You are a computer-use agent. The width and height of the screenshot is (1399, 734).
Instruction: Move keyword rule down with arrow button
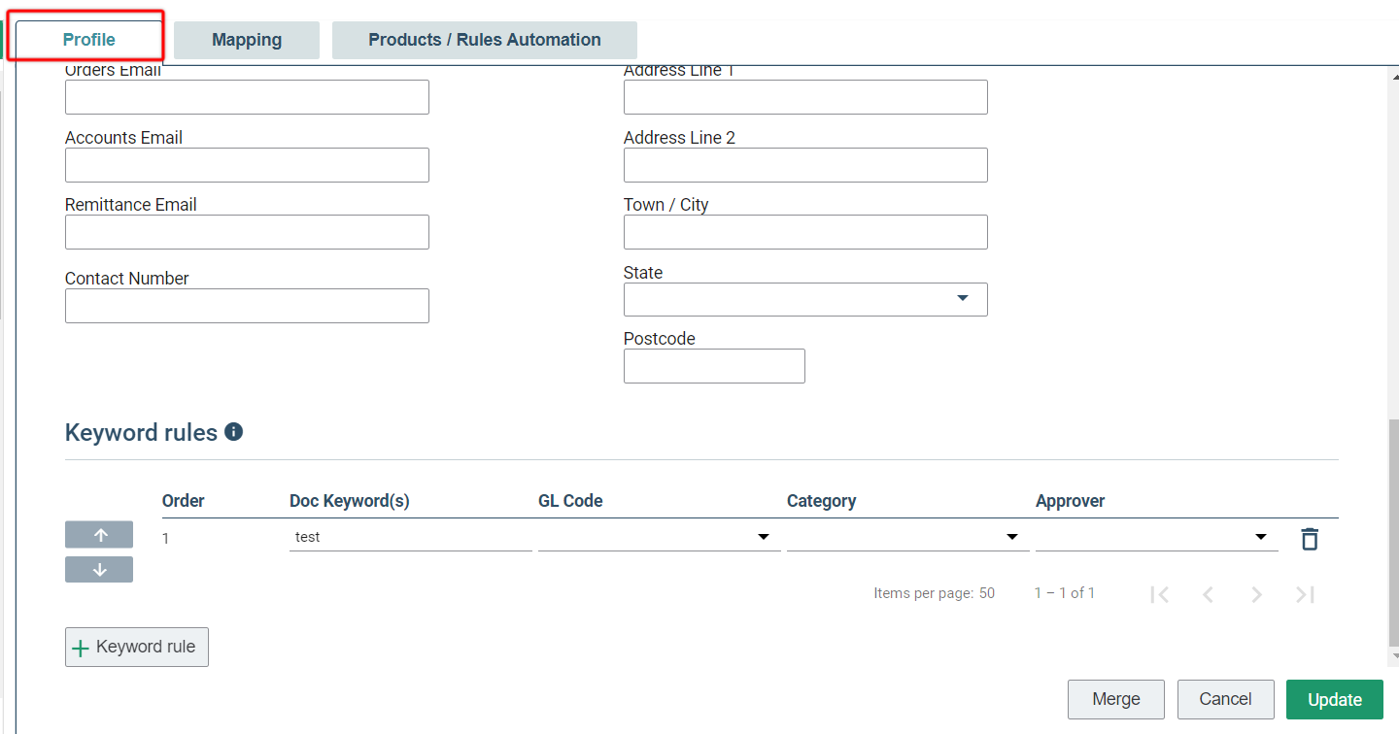(99, 570)
